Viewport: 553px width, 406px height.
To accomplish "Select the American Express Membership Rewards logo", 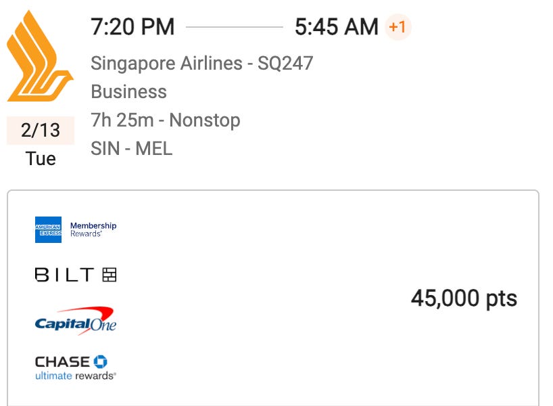I will [x=74, y=229].
